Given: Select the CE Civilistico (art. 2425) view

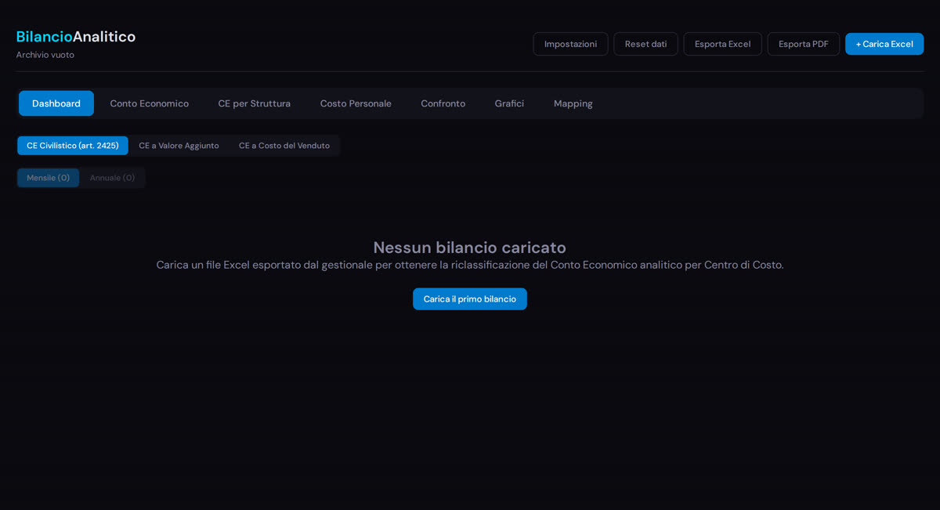Looking at the screenshot, I should click(x=72, y=145).
